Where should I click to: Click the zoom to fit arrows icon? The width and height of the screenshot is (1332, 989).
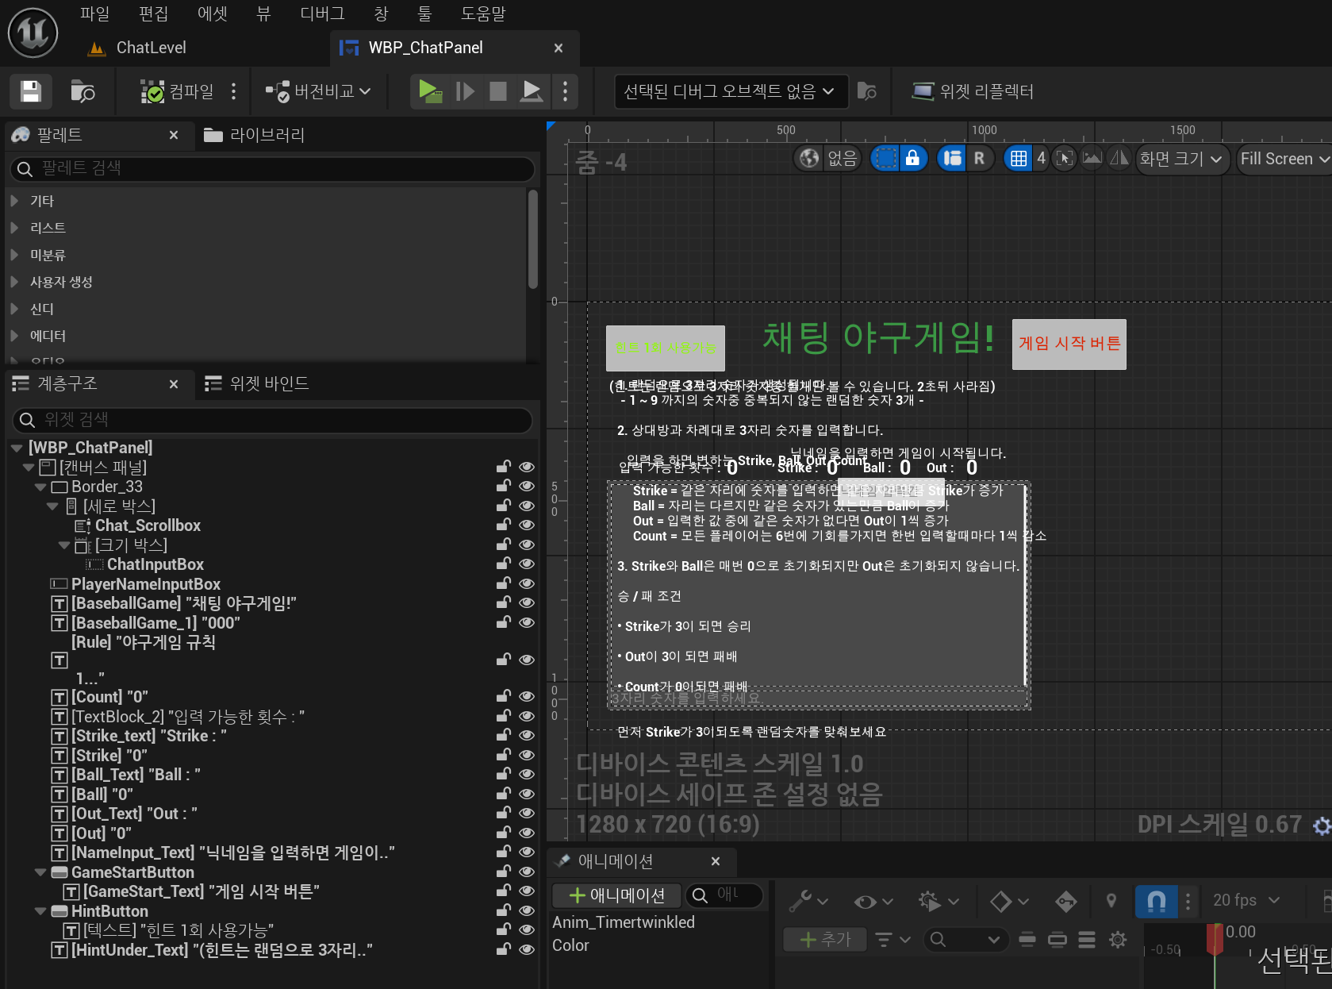[x=1065, y=158]
